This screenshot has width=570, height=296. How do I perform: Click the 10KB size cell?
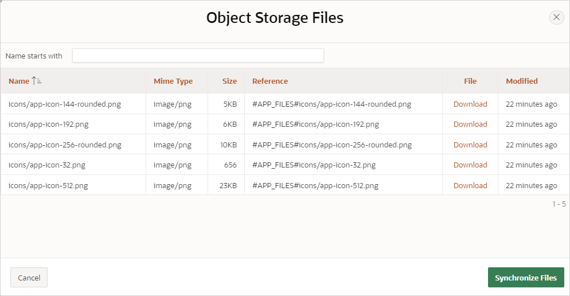click(228, 145)
